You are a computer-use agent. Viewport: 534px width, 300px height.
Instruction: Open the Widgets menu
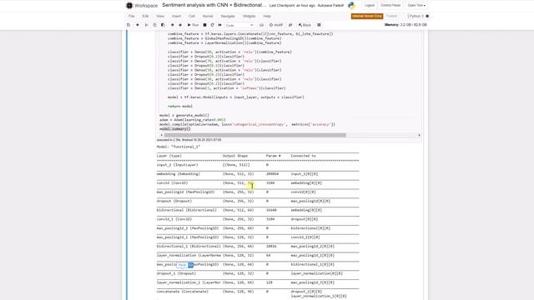pos(249,17)
